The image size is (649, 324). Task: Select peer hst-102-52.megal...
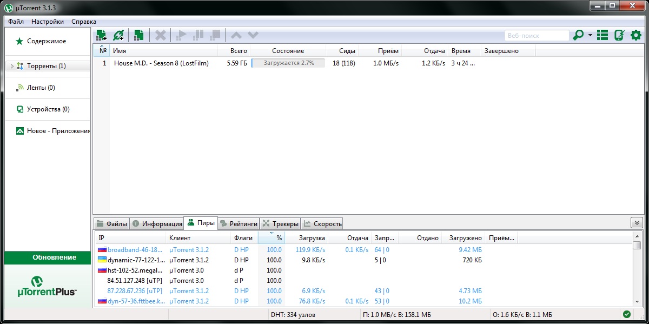135,270
